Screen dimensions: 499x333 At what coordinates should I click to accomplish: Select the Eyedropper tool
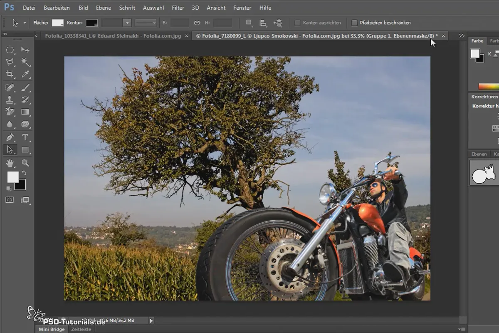25,75
